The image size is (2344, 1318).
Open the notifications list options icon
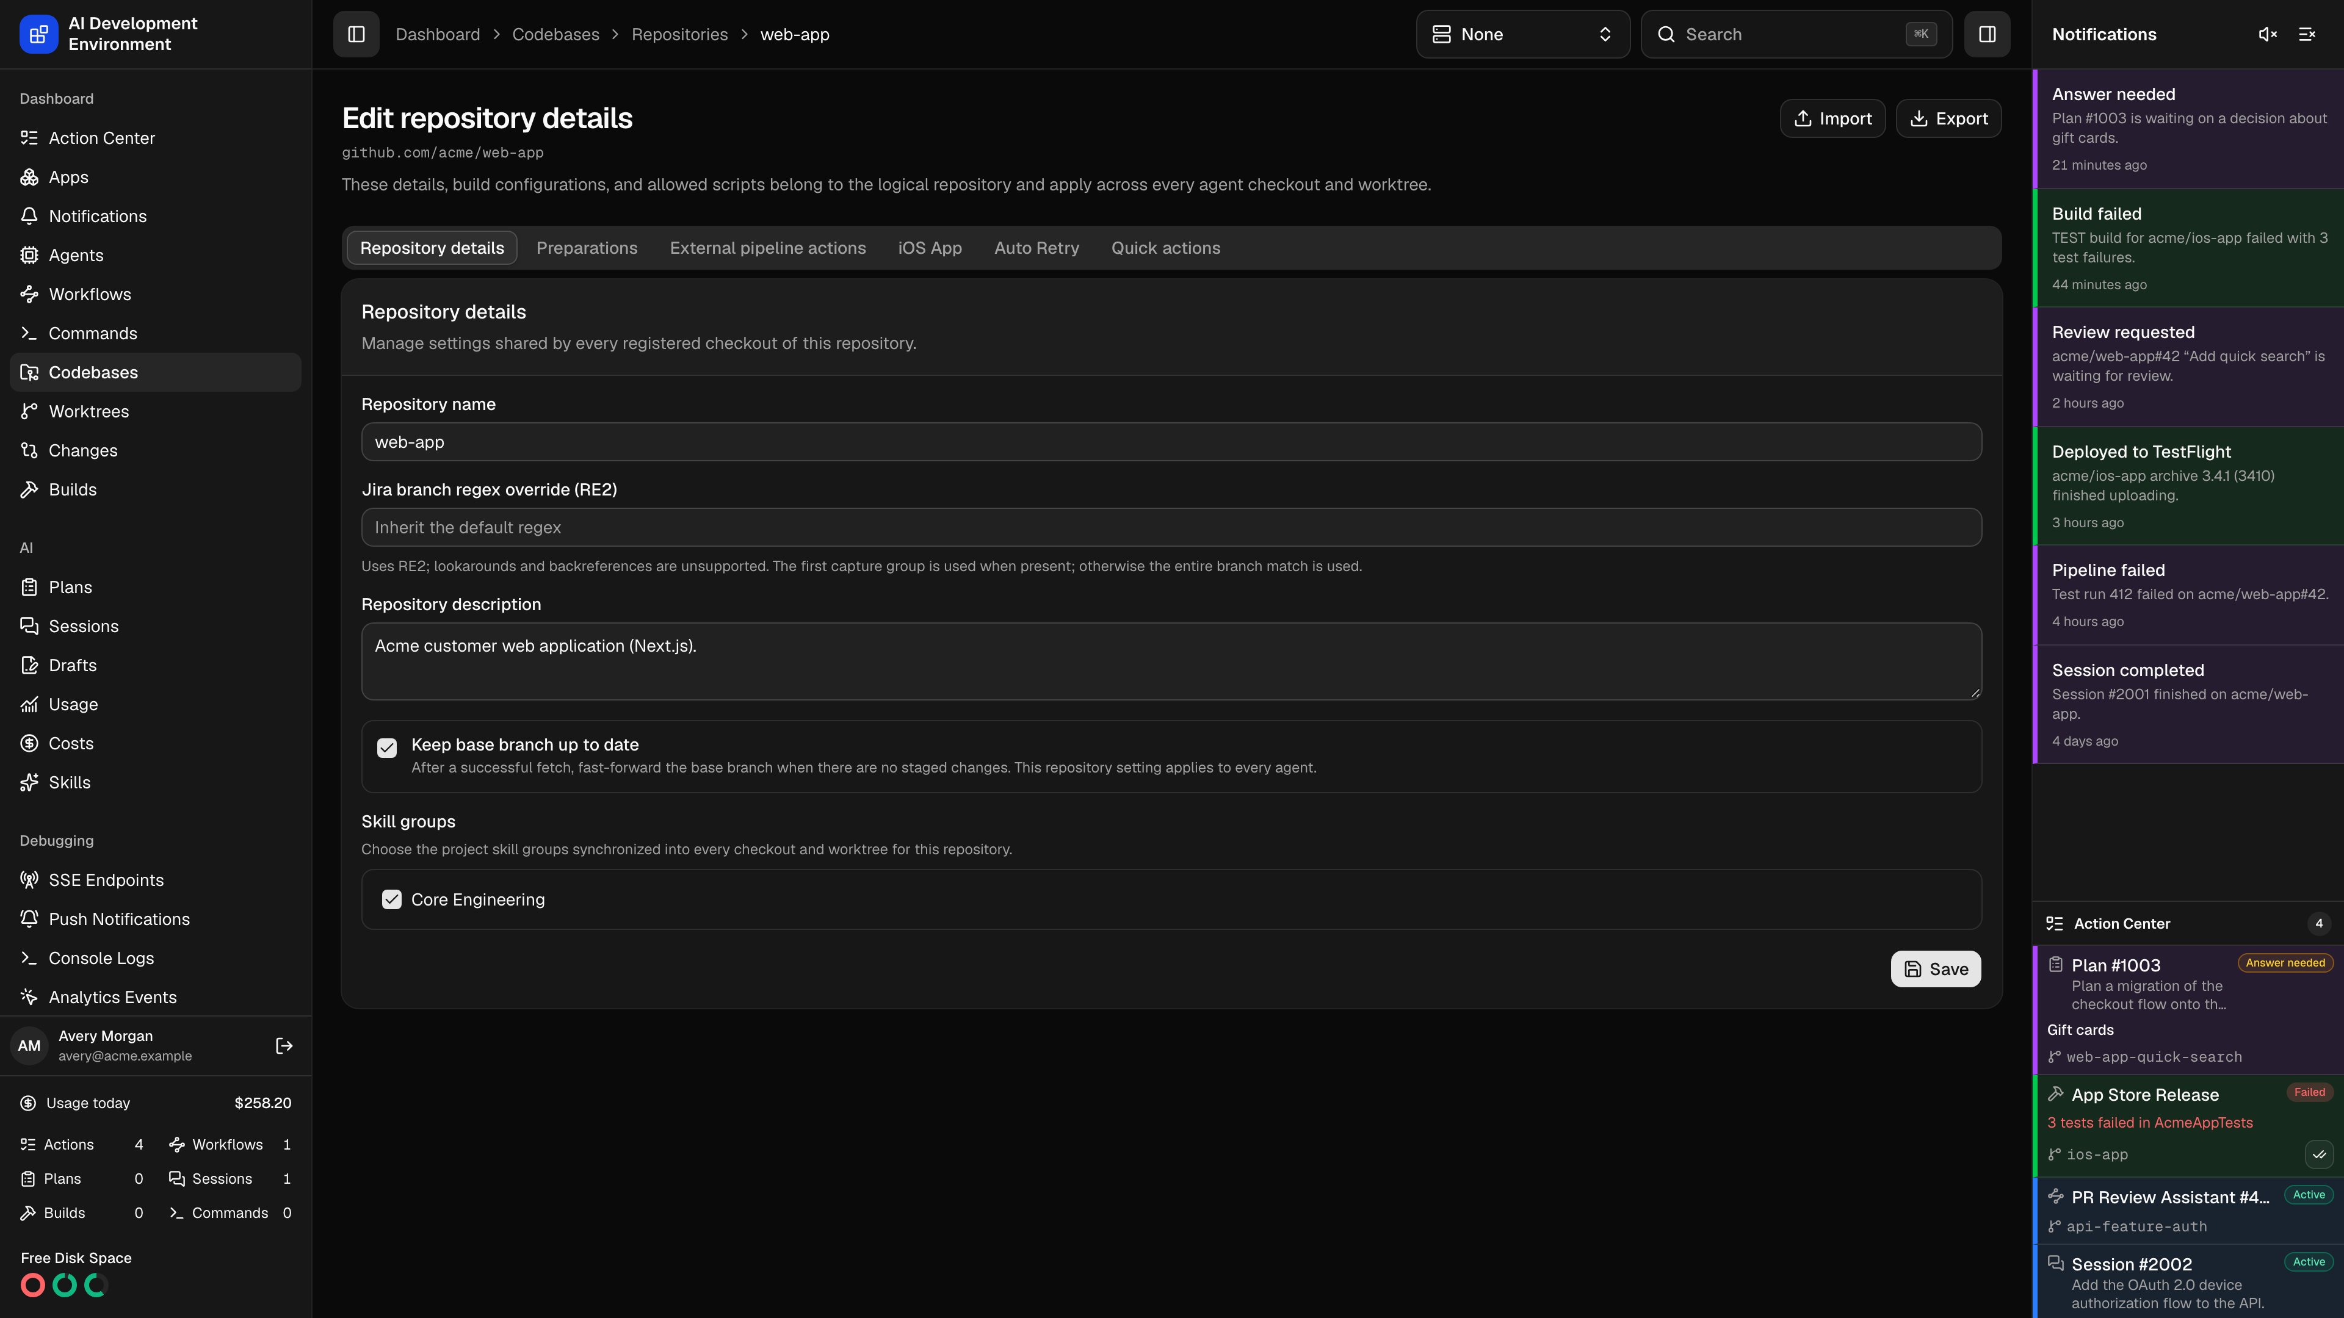tap(2307, 35)
